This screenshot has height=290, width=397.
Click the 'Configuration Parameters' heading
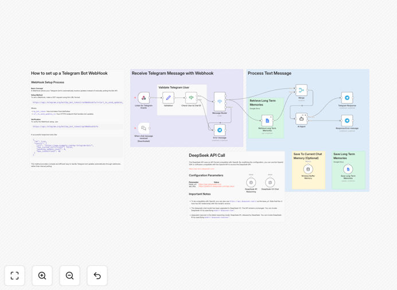pos(206,175)
